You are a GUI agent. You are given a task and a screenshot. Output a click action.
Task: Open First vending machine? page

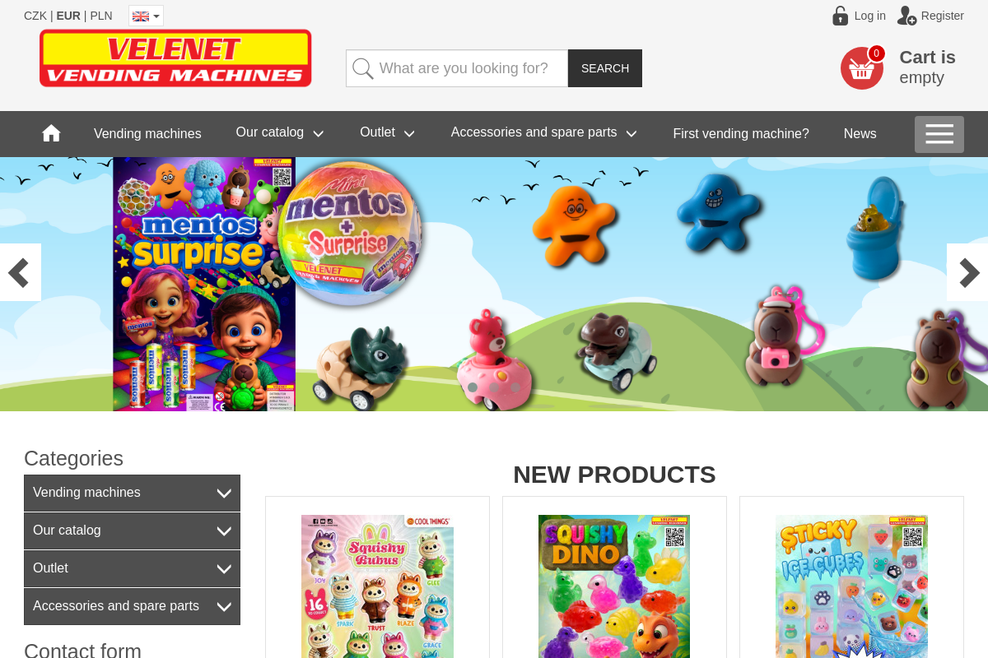point(741,133)
